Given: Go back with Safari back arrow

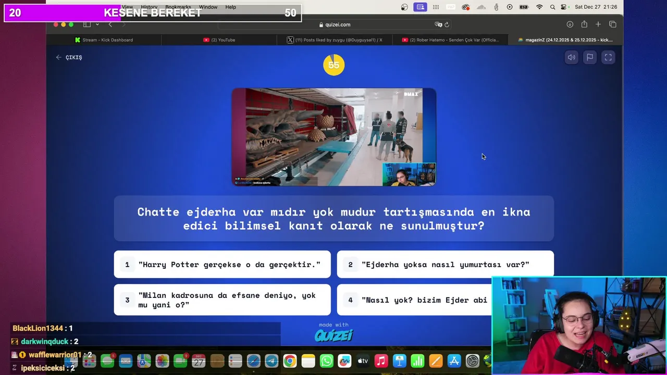Looking at the screenshot, I should coord(110,24).
